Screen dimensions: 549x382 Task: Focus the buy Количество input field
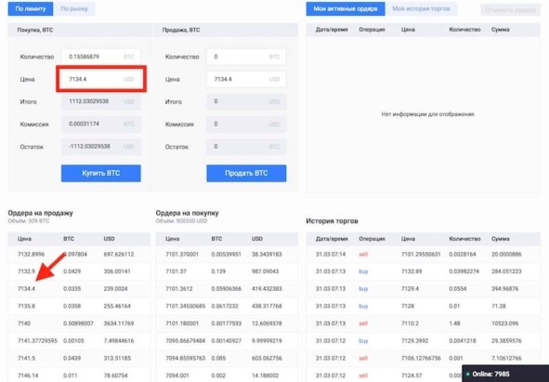[101, 57]
